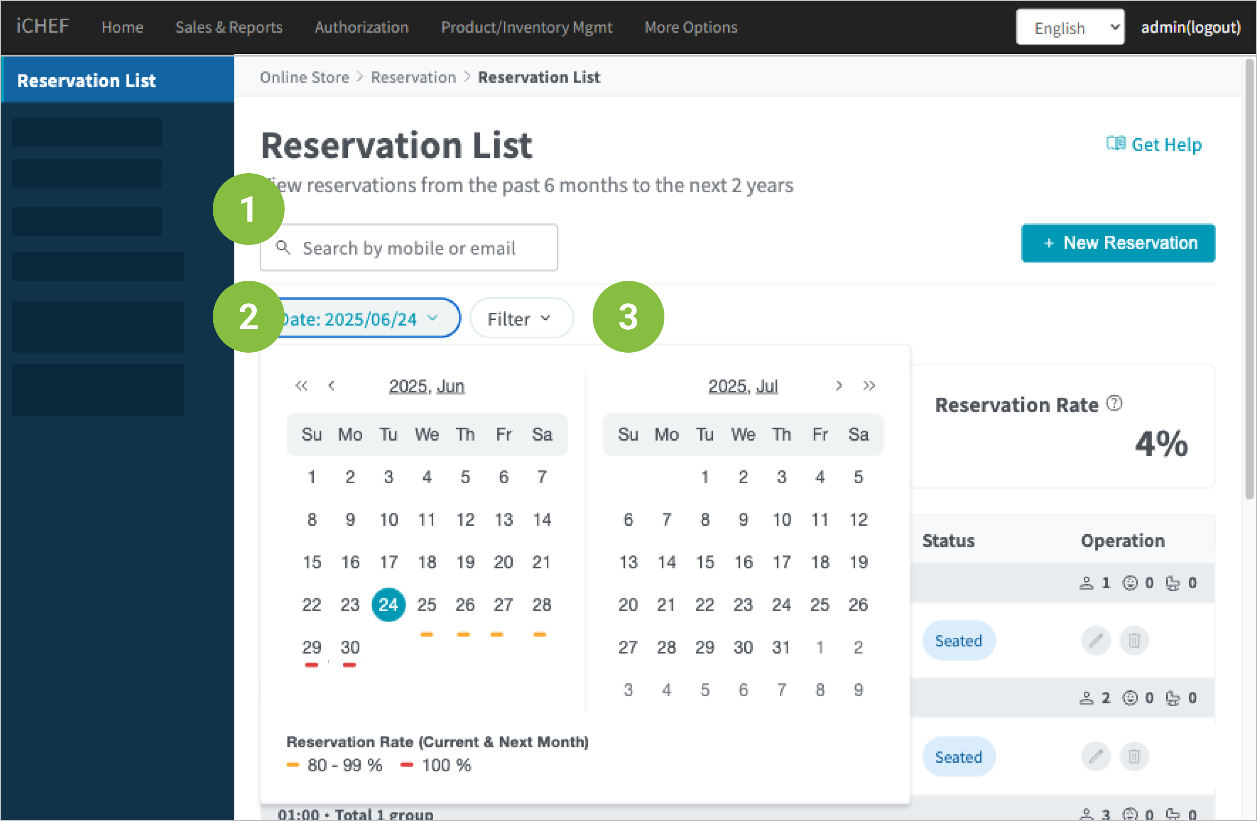
Task: Click edit pencil icon for second Seated reservation
Action: tap(1096, 757)
